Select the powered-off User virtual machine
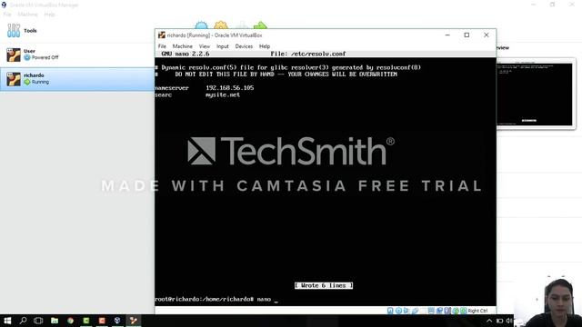The image size is (582, 327). point(77,54)
